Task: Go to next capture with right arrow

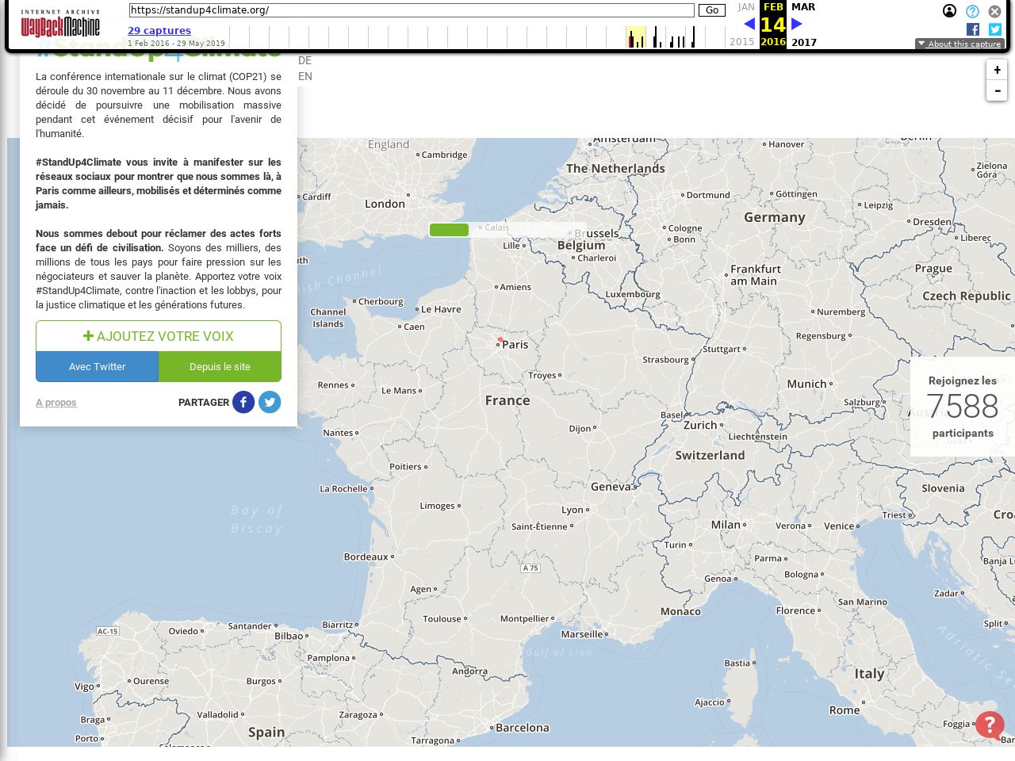Action: [x=797, y=24]
